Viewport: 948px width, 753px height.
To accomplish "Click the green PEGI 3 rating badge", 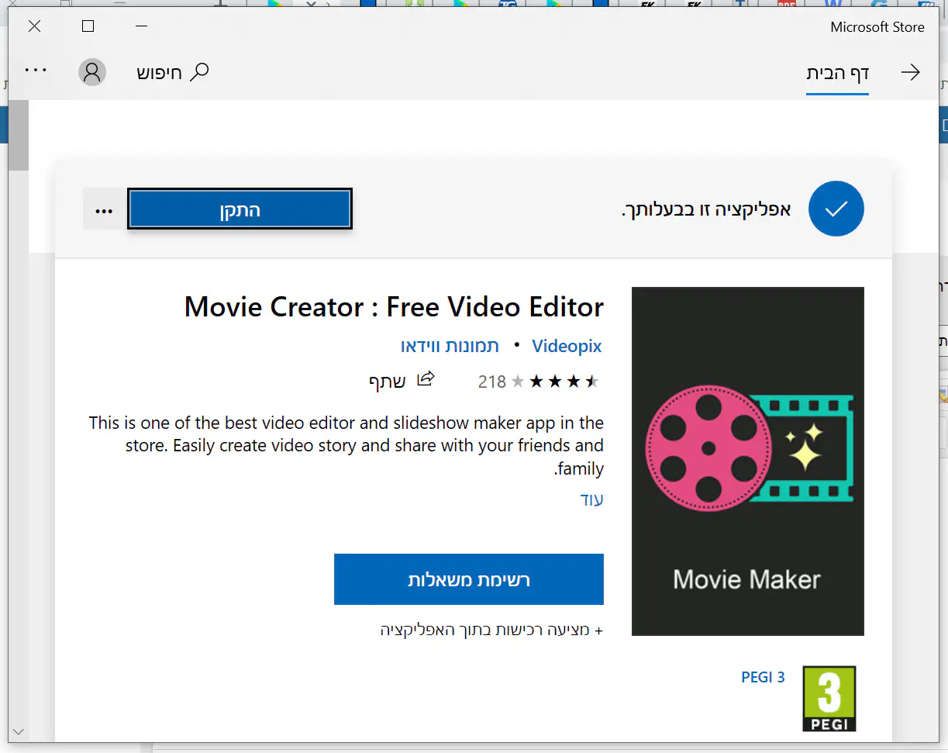I will point(829,697).
